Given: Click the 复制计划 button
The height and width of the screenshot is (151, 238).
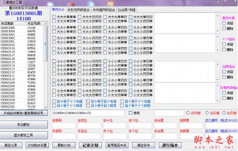Looking at the screenshot, I should [x=64, y=145].
